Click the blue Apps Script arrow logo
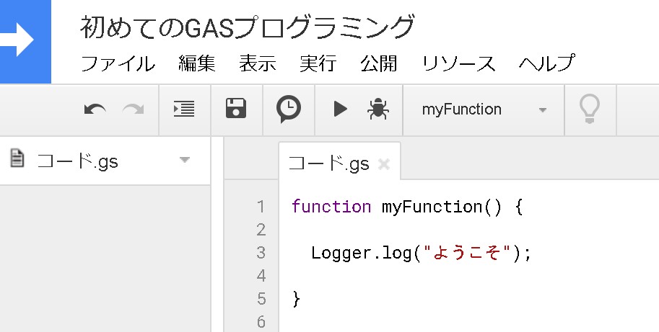Viewport: 659px width, 332px height. (x=22, y=41)
